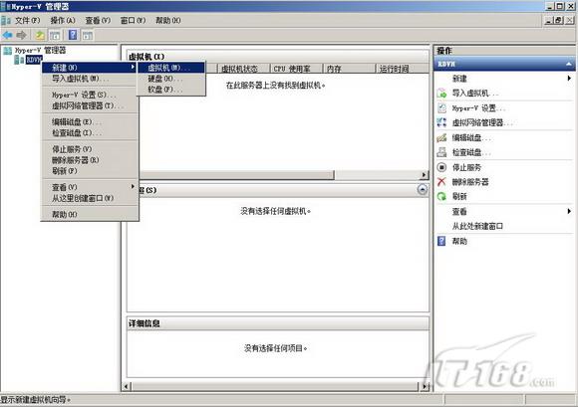This screenshot has height=407, width=578.
Task: Click the 运行时间 column header
Action: (403, 69)
